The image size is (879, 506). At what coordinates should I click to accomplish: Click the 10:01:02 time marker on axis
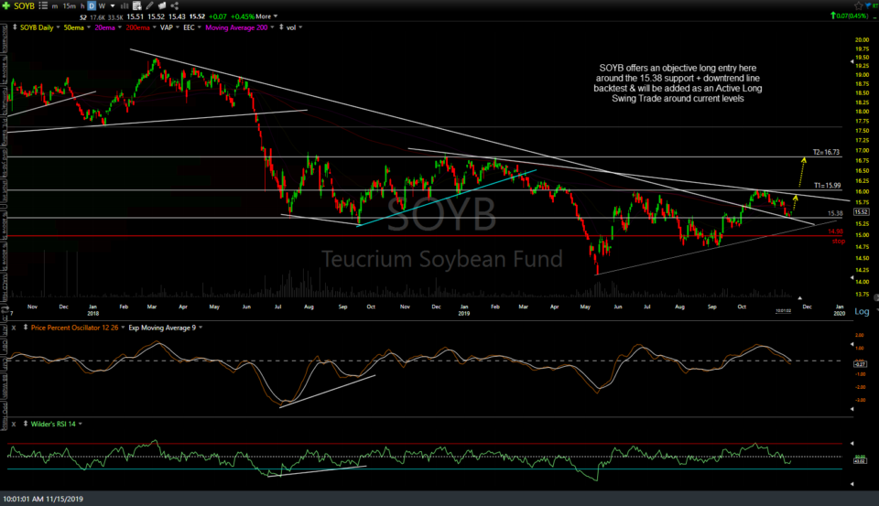(783, 310)
